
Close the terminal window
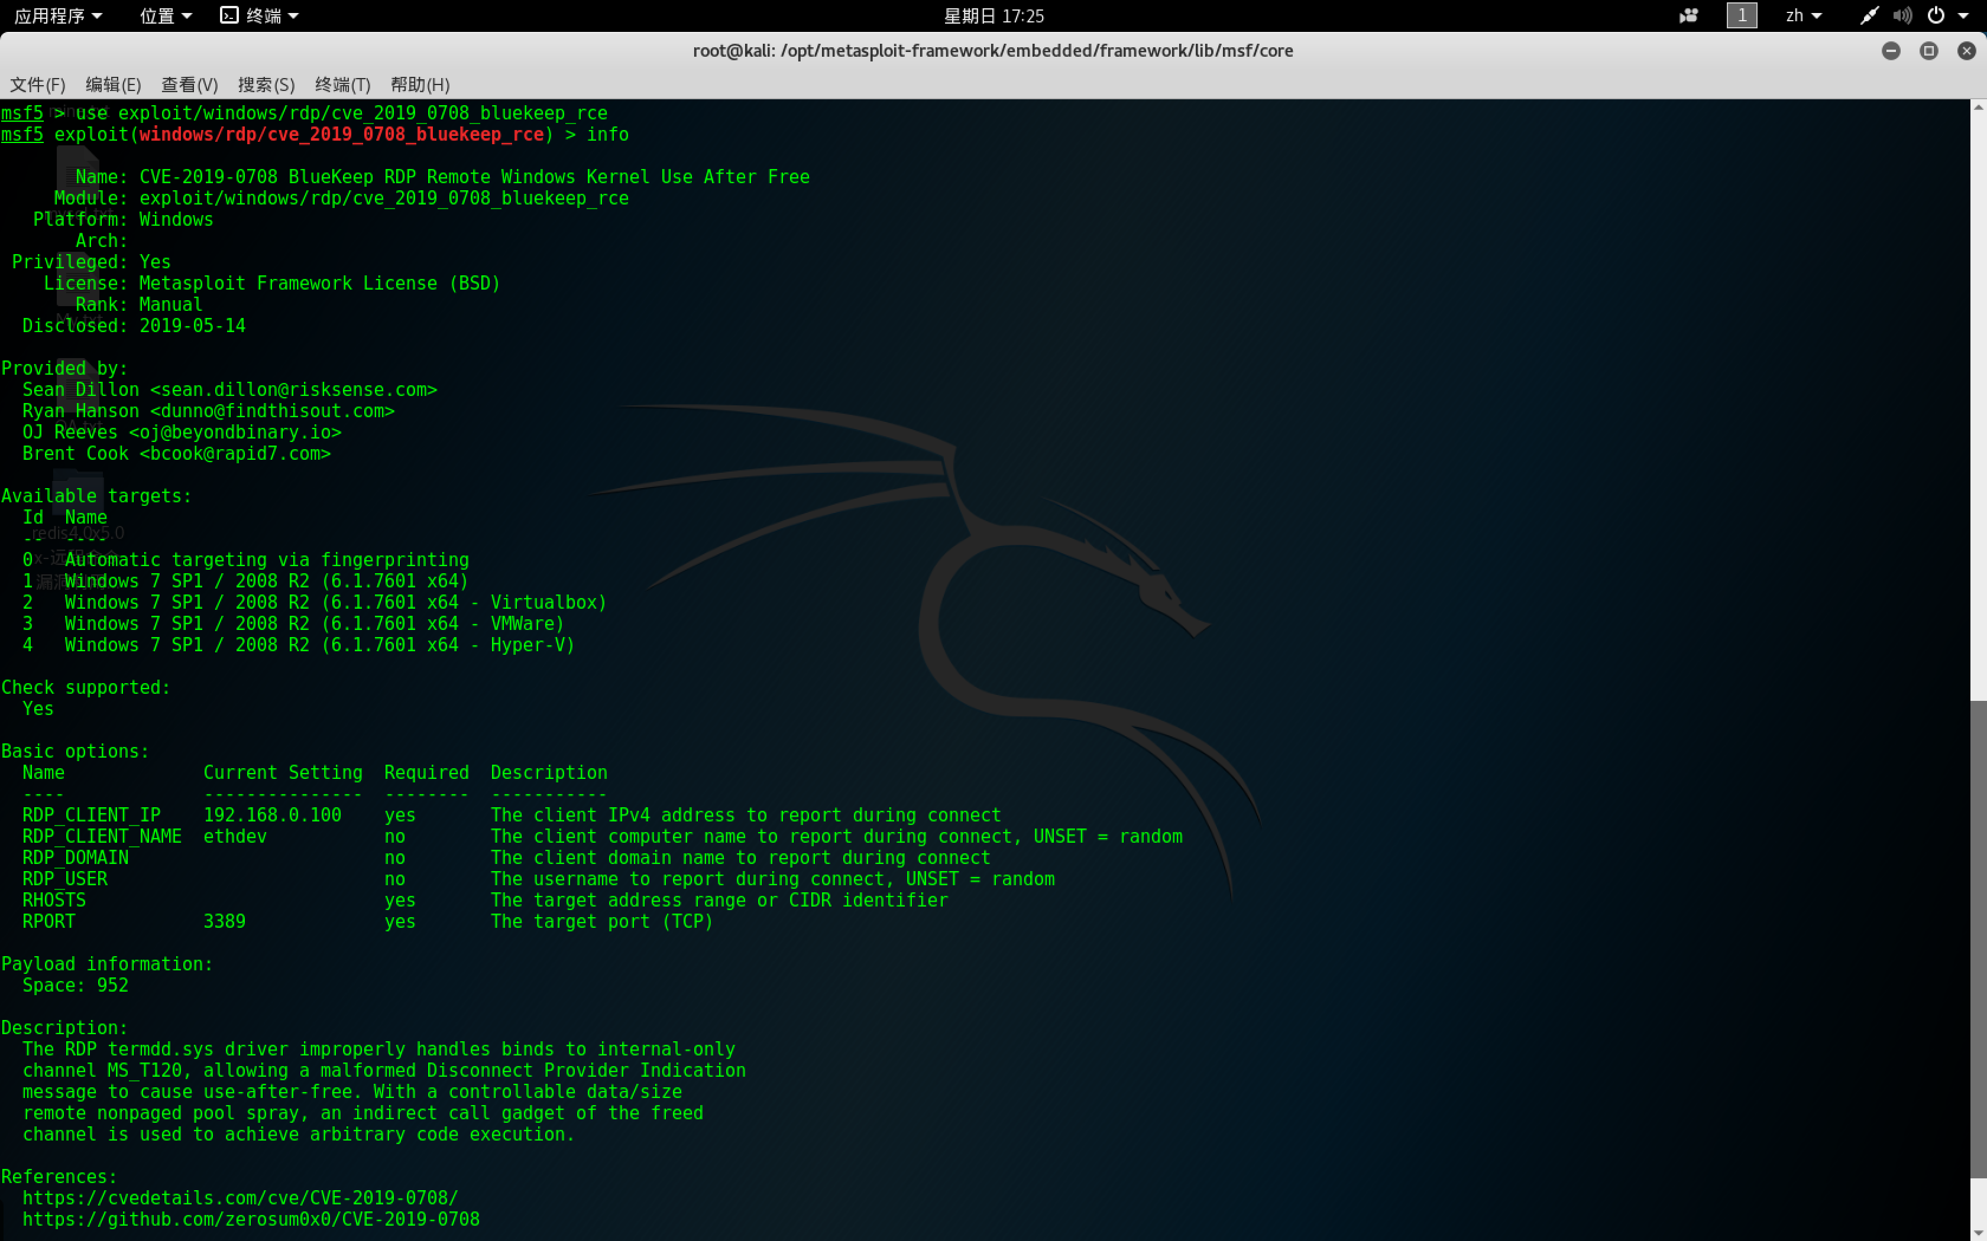[1966, 51]
